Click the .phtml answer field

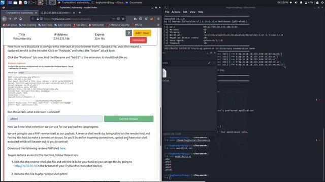(x=55, y=119)
